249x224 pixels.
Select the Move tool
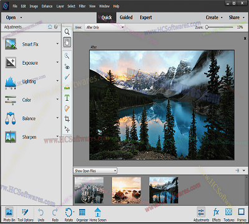(67, 129)
